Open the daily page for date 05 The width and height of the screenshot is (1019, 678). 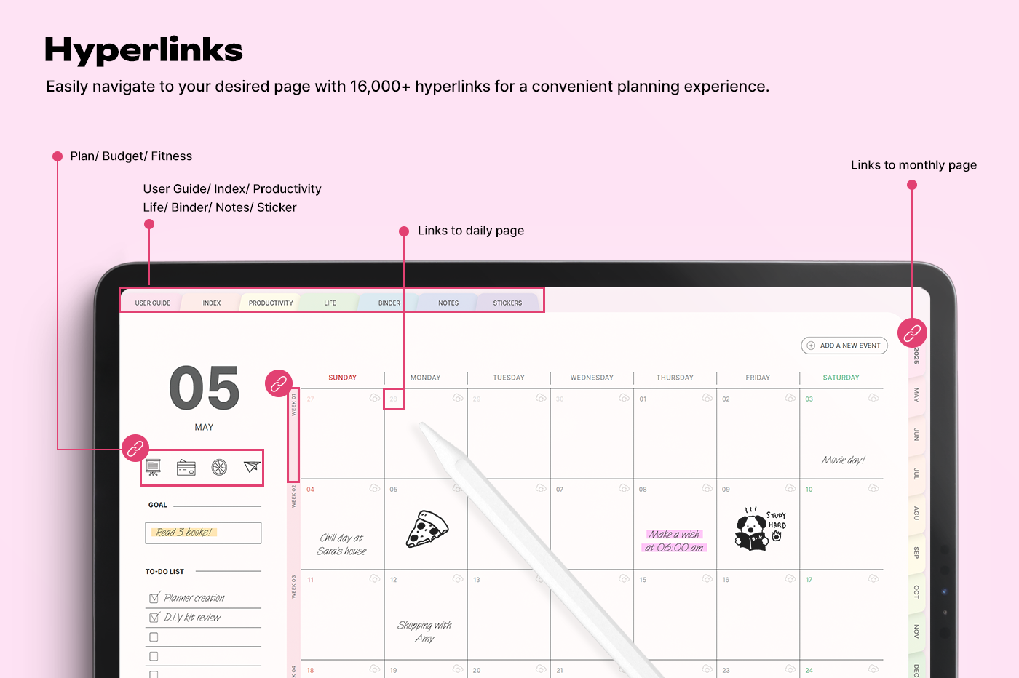(394, 490)
